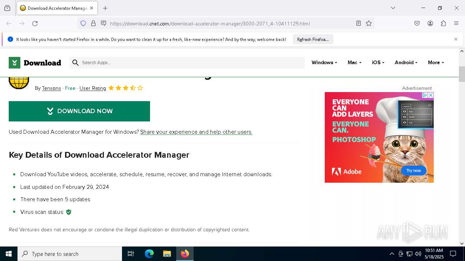The image size is (465, 261).
Task: Open Share your experience link
Action: coord(196,132)
